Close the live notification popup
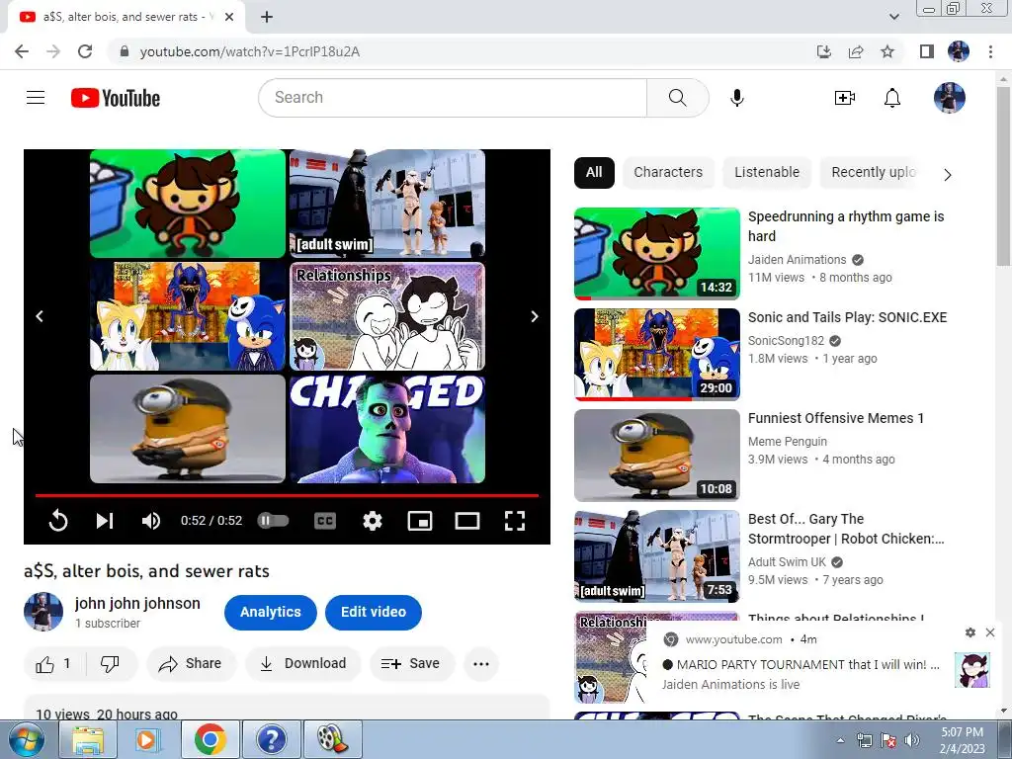This screenshot has width=1012, height=759. pos(990,632)
